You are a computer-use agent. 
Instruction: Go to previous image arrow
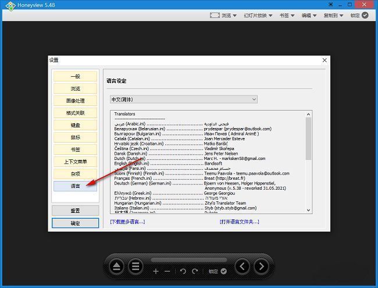(243, 267)
